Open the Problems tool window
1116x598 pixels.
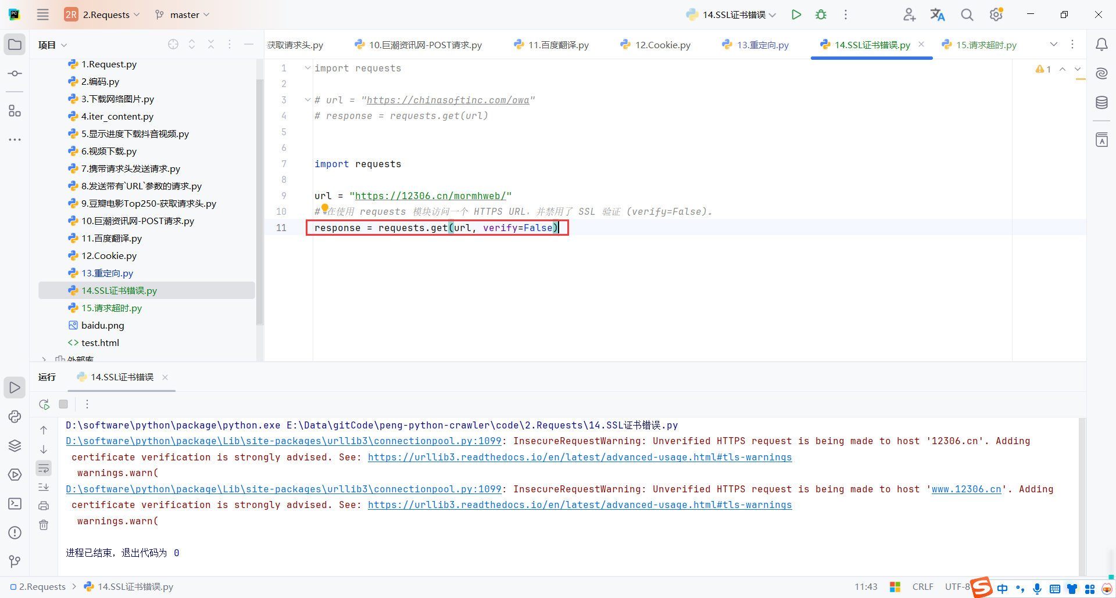point(15,532)
